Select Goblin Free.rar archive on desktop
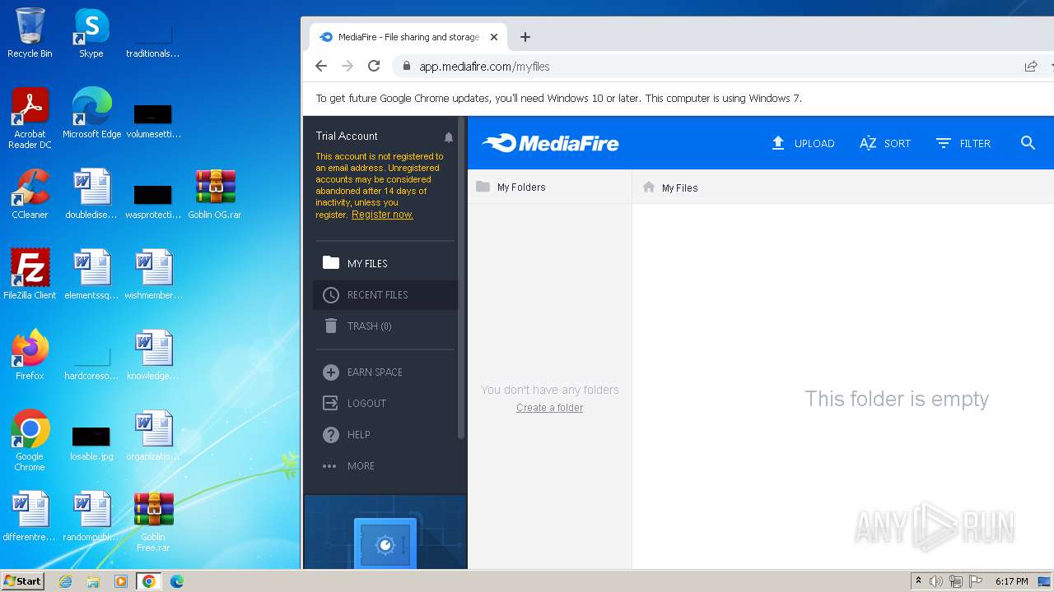Screen dimensions: 1054x592 point(153,521)
